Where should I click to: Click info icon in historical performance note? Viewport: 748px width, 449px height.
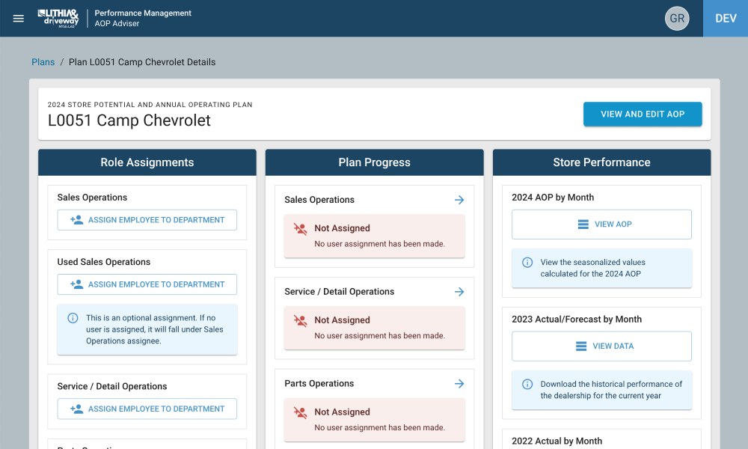point(527,385)
